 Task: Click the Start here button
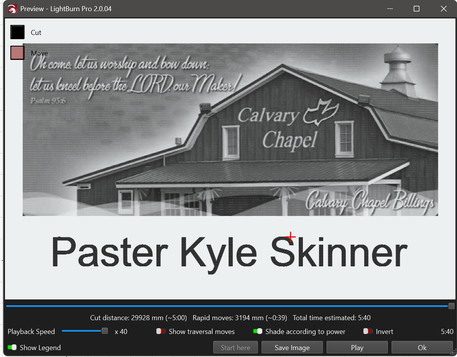235,347
